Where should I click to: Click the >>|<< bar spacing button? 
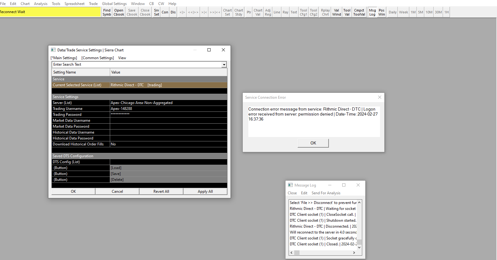(215, 12)
